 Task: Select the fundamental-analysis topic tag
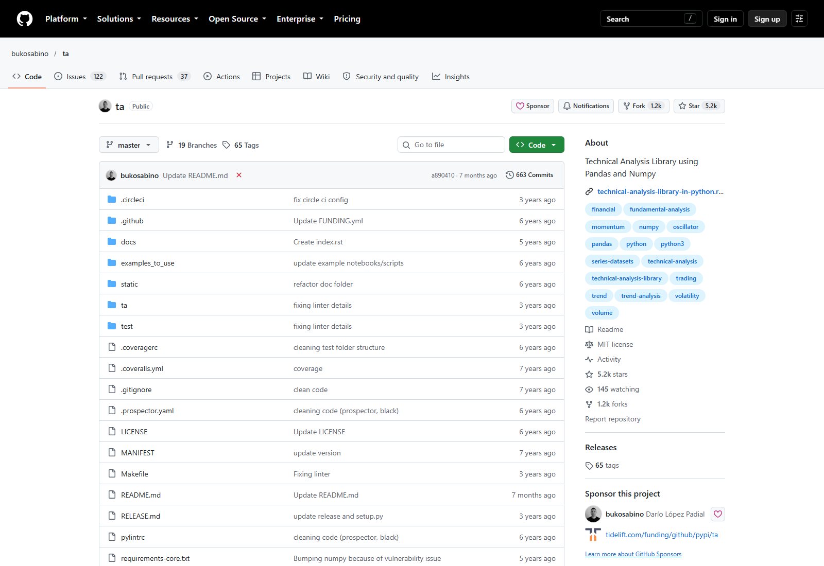tap(659, 209)
